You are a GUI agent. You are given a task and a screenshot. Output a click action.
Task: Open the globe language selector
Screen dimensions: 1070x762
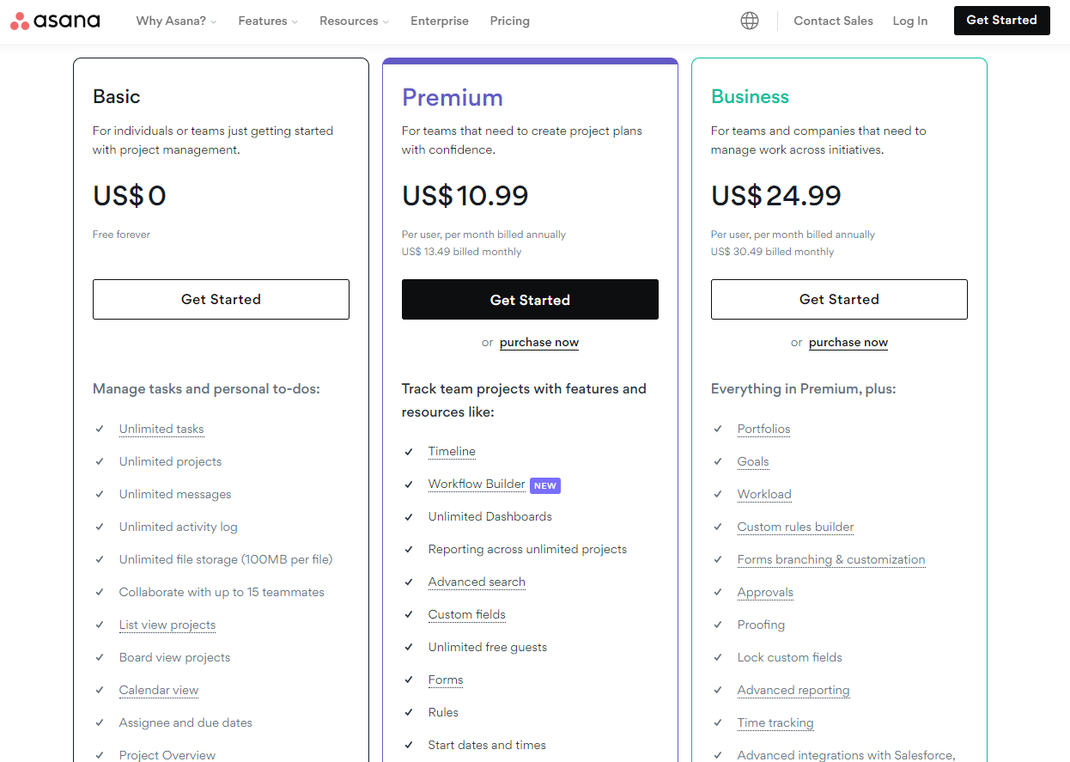(750, 21)
